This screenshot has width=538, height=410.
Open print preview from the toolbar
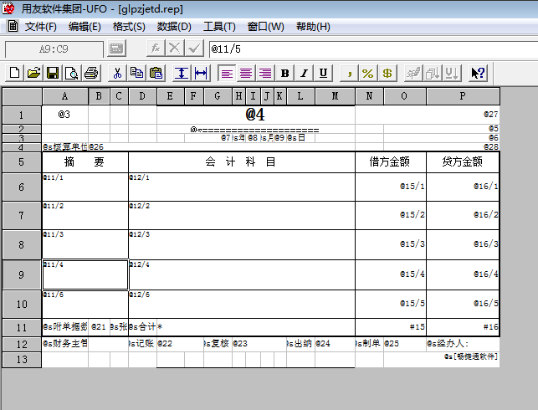tap(71, 73)
